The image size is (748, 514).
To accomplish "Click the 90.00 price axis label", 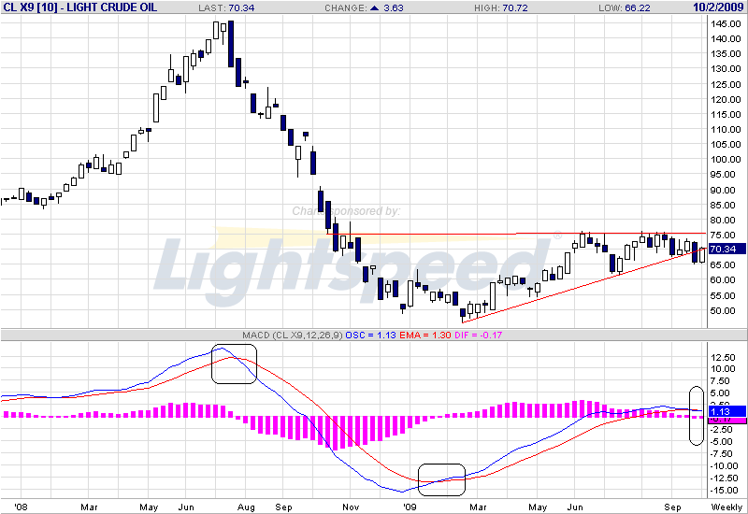I will [x=723, y=191].
